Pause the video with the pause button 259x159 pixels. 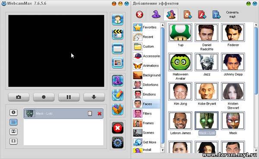(x=69, y=97)
